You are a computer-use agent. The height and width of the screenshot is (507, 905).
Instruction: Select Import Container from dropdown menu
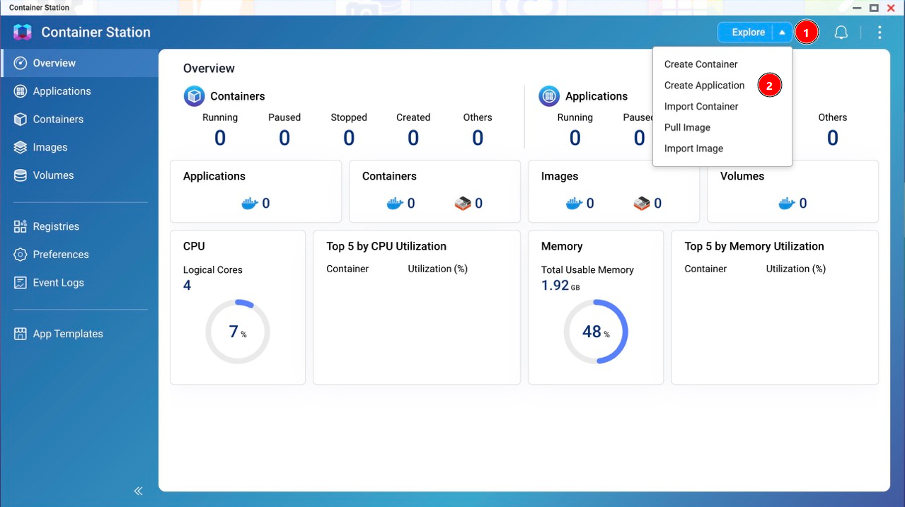pos(701,107)
